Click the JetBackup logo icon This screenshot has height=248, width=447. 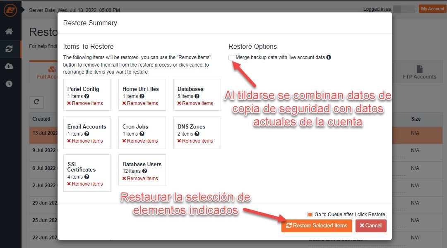coord(10,10)
